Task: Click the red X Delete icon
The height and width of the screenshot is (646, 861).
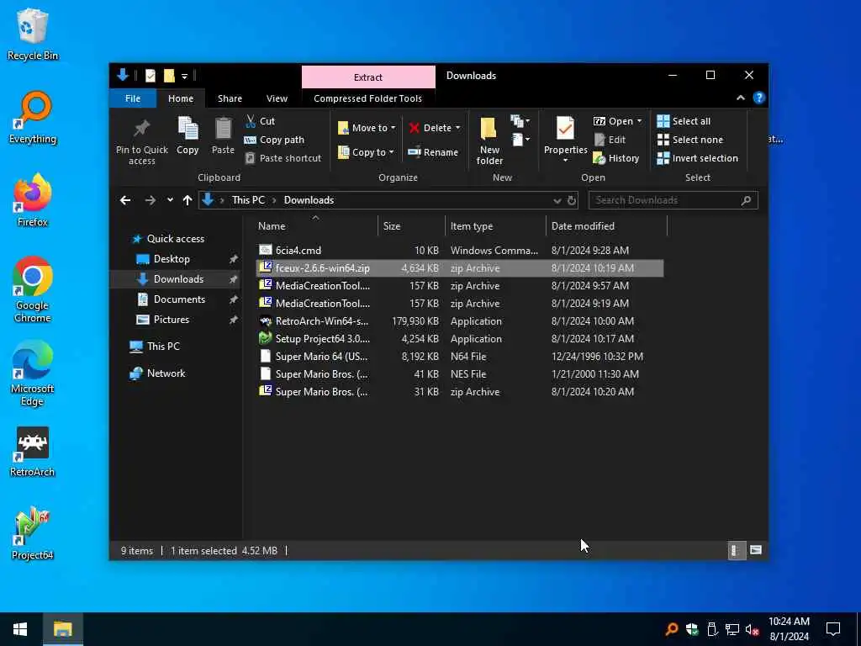Action: coord(415,128)
